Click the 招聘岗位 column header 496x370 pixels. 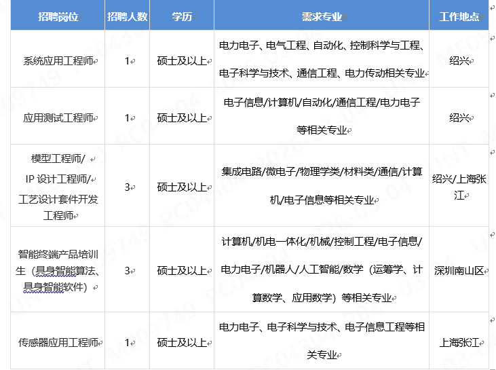click(57, 16)
